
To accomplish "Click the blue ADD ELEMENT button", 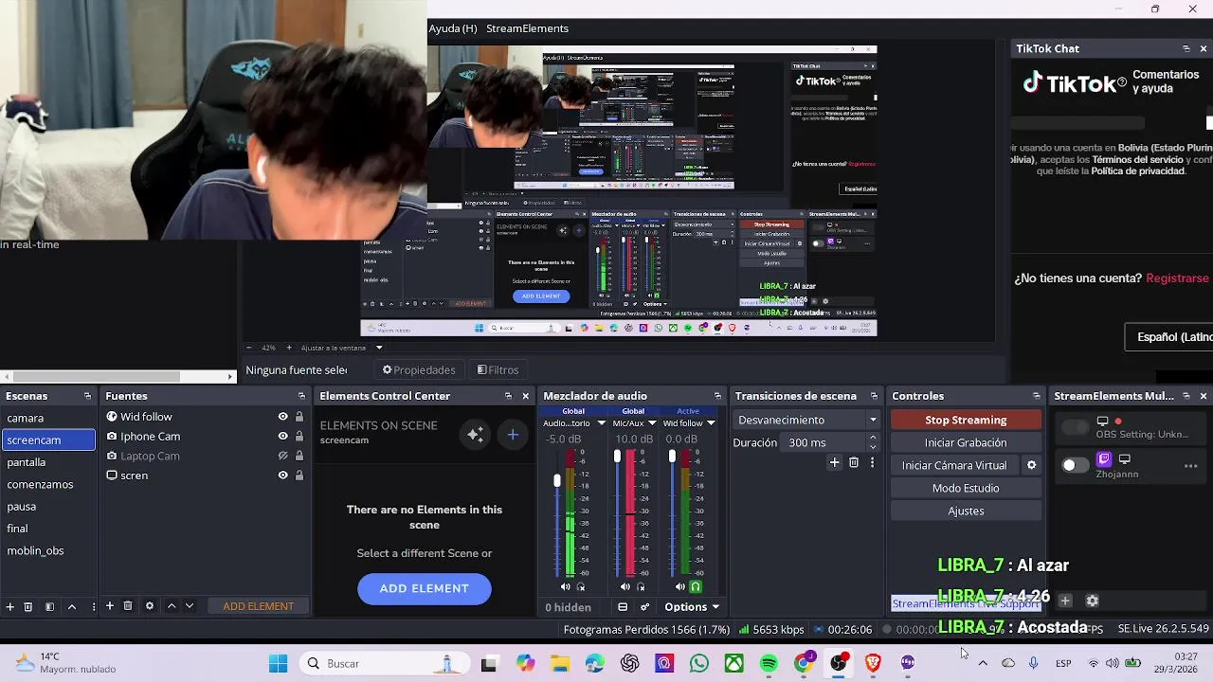I will click(425, 588).
